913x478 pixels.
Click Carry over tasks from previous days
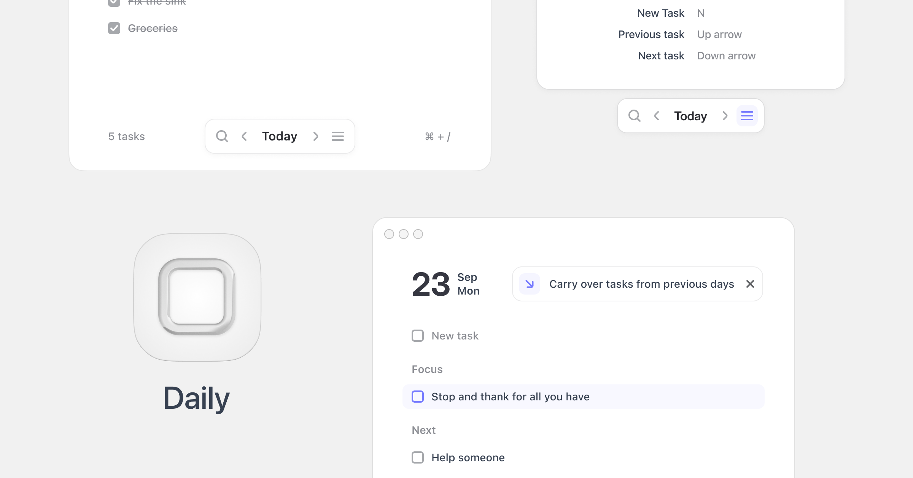click(641, 284)
